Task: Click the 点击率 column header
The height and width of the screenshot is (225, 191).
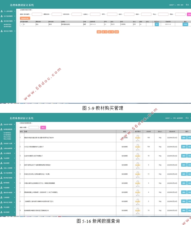Action: click(x=148, y=131)
